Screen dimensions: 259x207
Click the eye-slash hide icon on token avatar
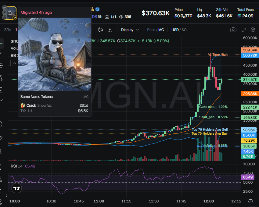pyautogui.click(x=5, y=8)
